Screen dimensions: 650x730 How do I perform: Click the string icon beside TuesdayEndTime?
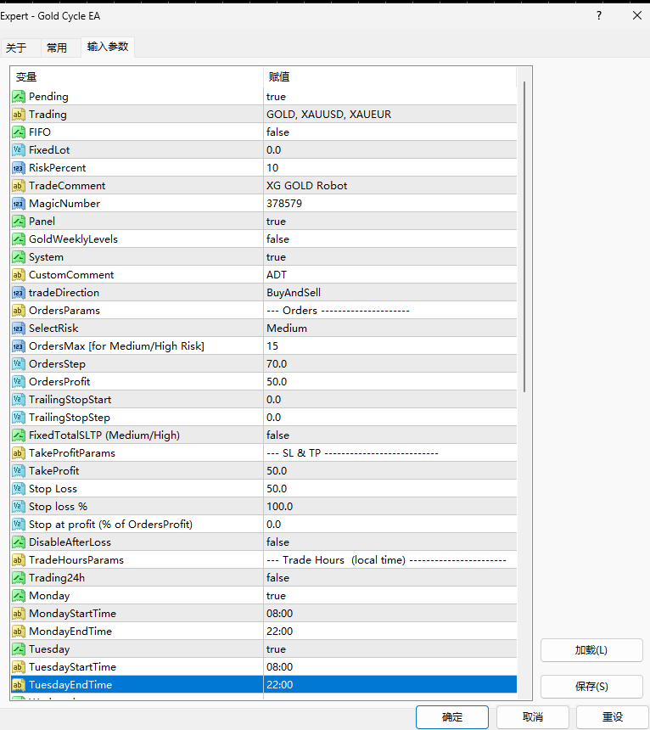[x=19, y=685]
